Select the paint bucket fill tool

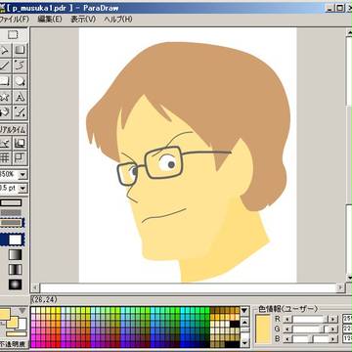[5, 112]
